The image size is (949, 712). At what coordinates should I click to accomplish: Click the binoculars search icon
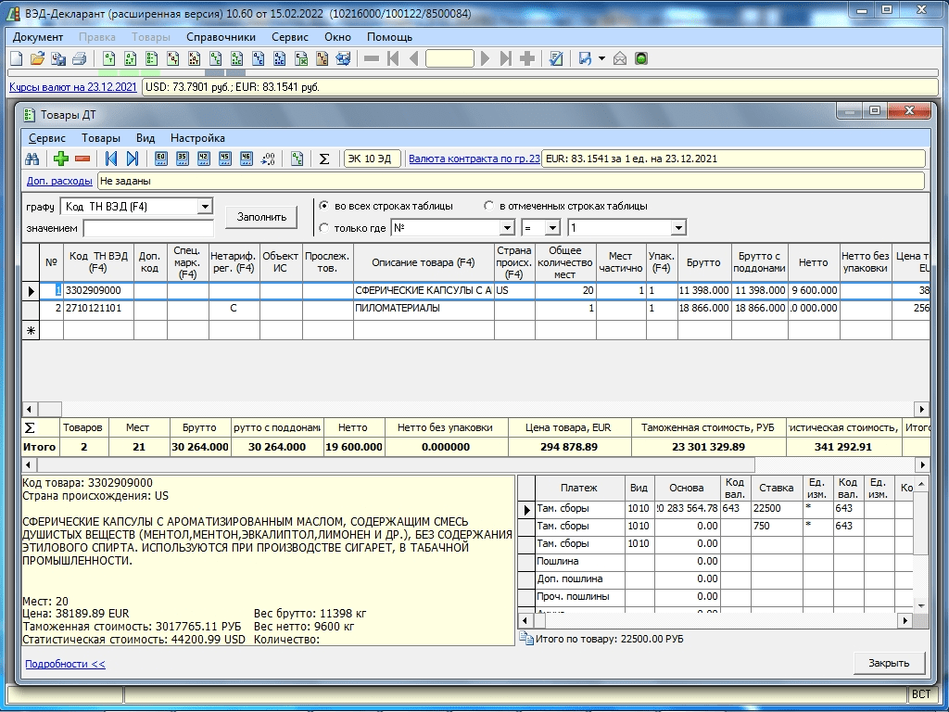click(32, 159)
